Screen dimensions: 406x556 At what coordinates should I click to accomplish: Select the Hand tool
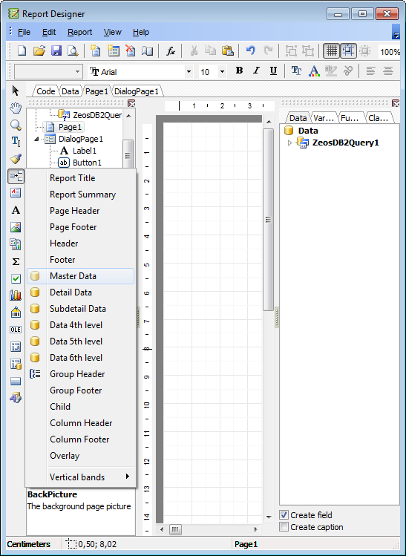coord(16,108)
